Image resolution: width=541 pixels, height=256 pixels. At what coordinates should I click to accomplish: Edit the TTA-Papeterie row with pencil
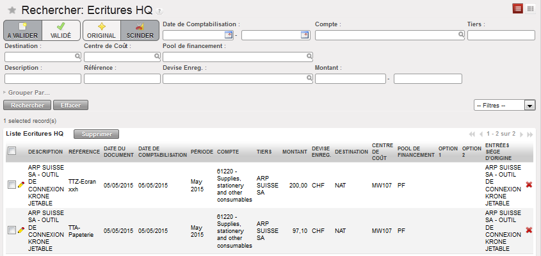pyautogui.click(x=21, y=230)
